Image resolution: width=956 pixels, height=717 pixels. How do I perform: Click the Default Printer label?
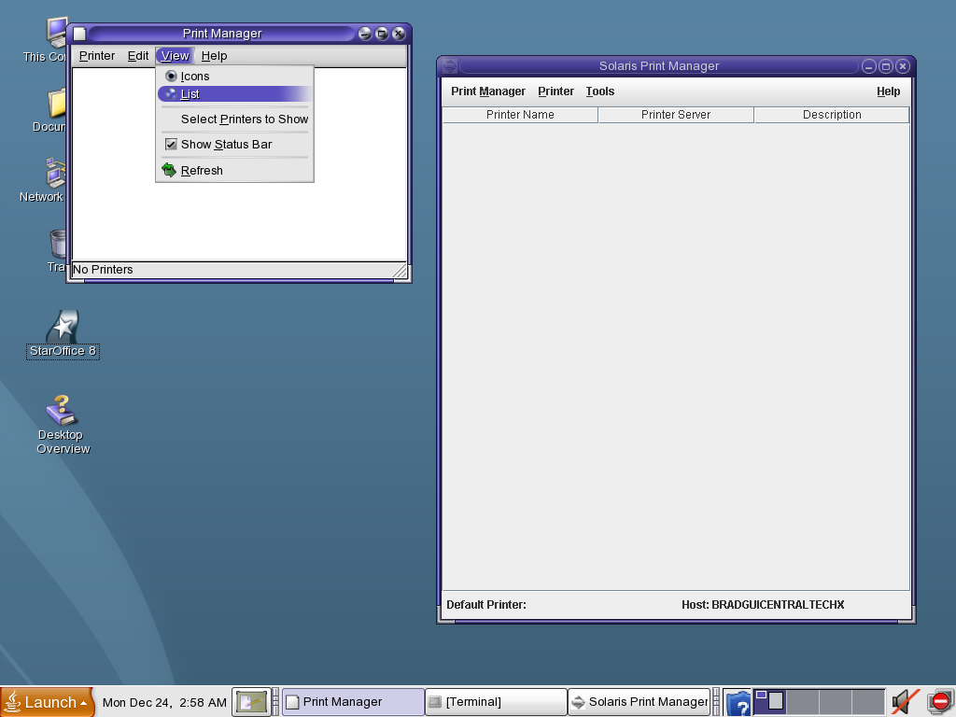[x=485, y=605]
